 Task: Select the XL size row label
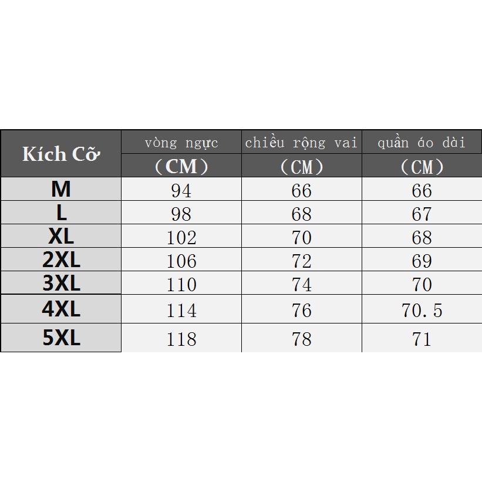(61, 236)
